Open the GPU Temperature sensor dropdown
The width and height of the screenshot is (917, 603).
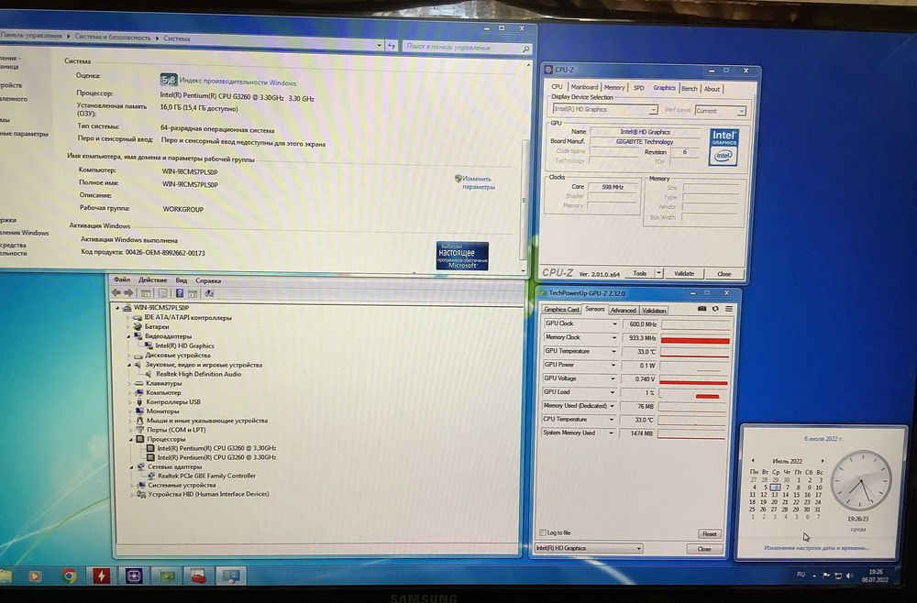coord(613,352)
